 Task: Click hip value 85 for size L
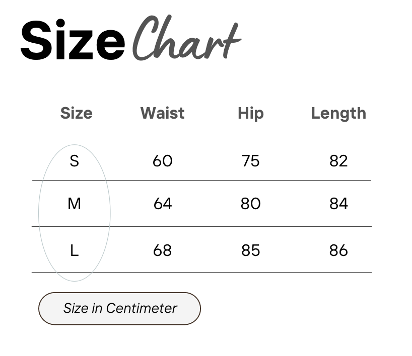point(251,250)
